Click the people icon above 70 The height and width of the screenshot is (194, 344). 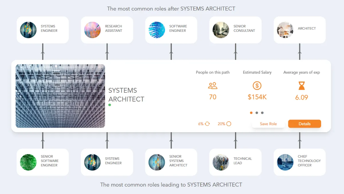213,86
